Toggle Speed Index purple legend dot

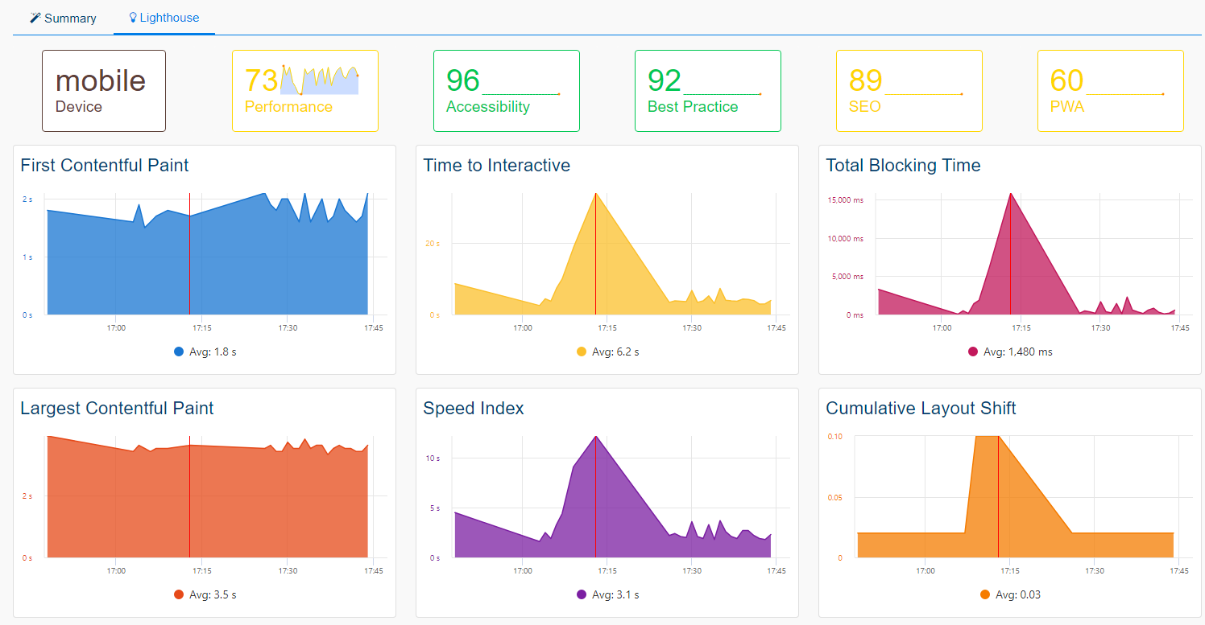[582, 594]
